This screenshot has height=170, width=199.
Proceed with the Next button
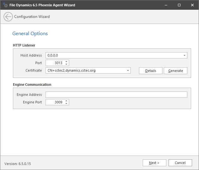pos(154,163)
